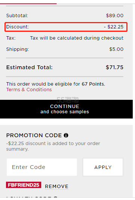Click the red progress bar at top
Image resolution: width=135 pixels, height=200 pixels.
click(28, 4)
